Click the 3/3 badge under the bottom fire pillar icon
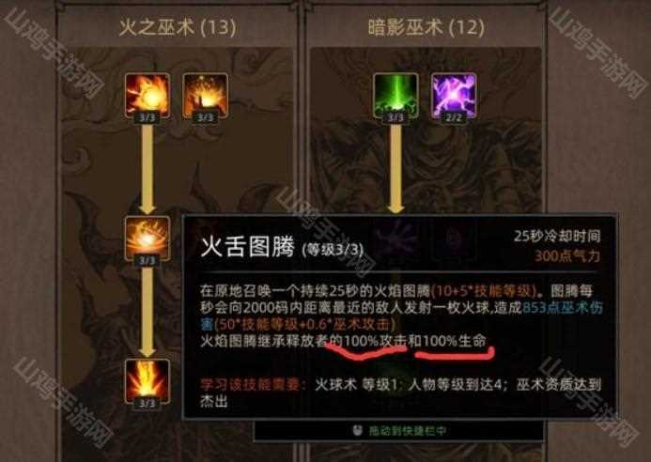This screenshot has width=651, height=462. (147, 404)
